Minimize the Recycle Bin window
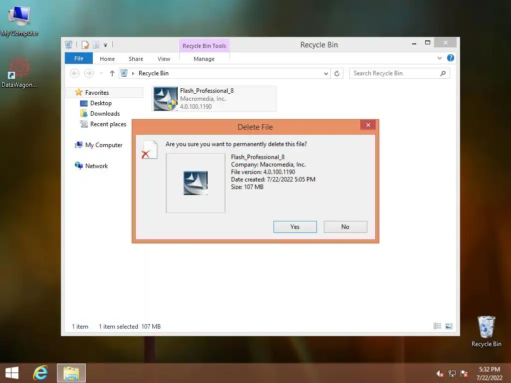This screenshot has width=511, height=383. pyautogui.click(x=414, y=43)
